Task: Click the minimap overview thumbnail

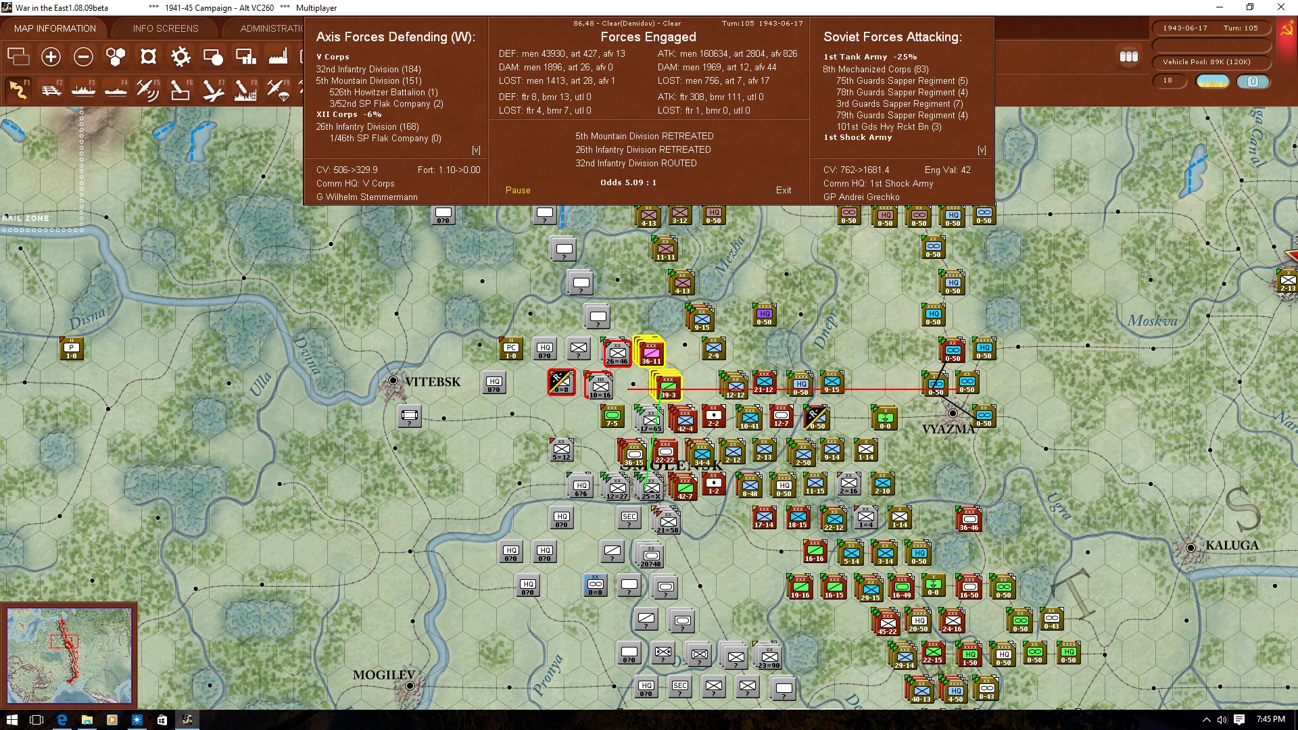Action: (69, 655)
